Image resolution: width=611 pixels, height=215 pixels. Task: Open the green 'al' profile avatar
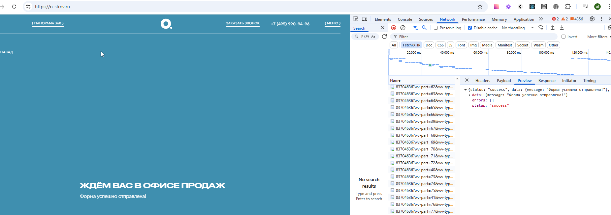click(x=597, y=7)
